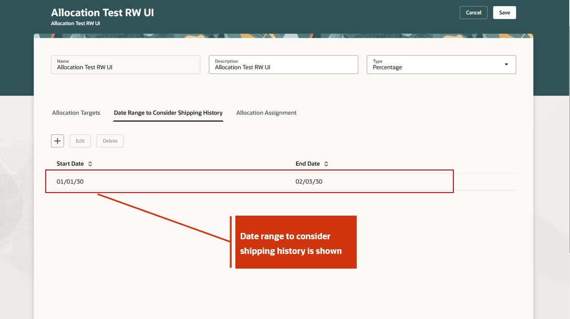
Task: Open the Allocation Assignment tab
Action: (x=266, y=112)
